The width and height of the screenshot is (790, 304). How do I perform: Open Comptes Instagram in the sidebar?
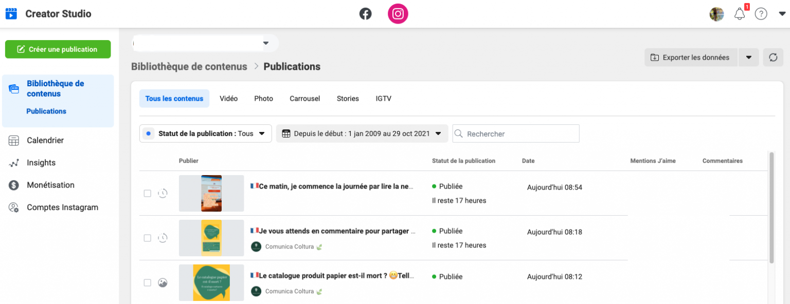62,207
